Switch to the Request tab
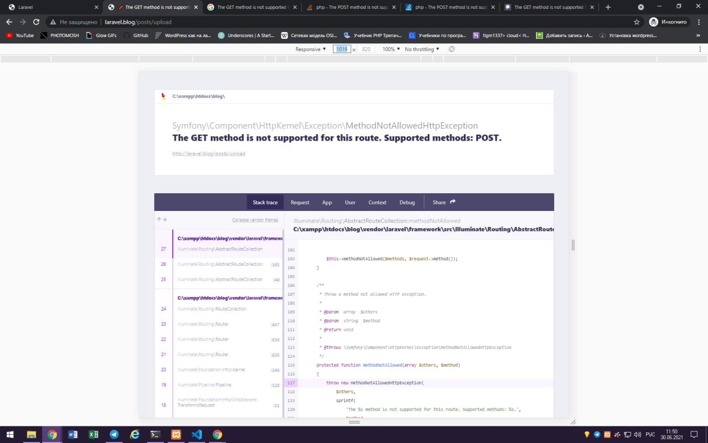 pos(300,202)
